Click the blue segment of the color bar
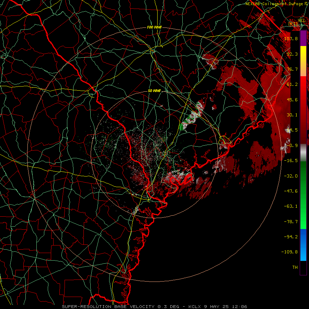The image size is (309, 309). [x=303, y=245]
